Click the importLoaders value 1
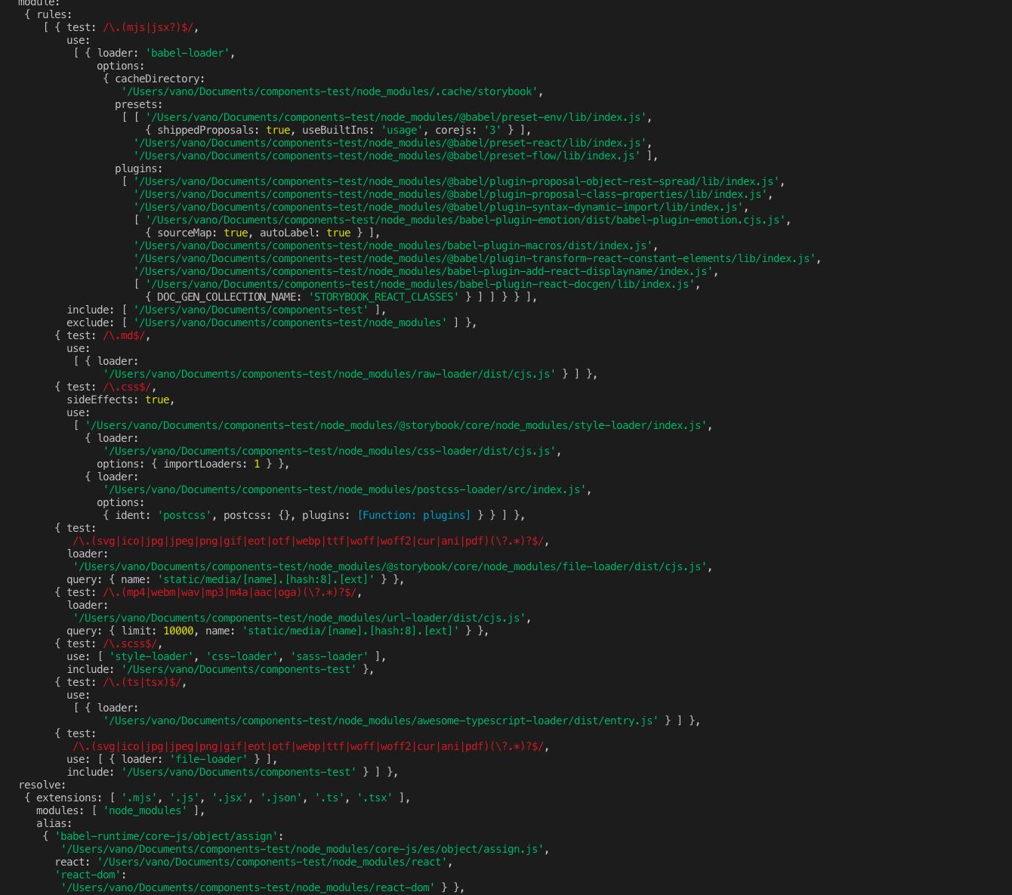 tap(257, 464)
